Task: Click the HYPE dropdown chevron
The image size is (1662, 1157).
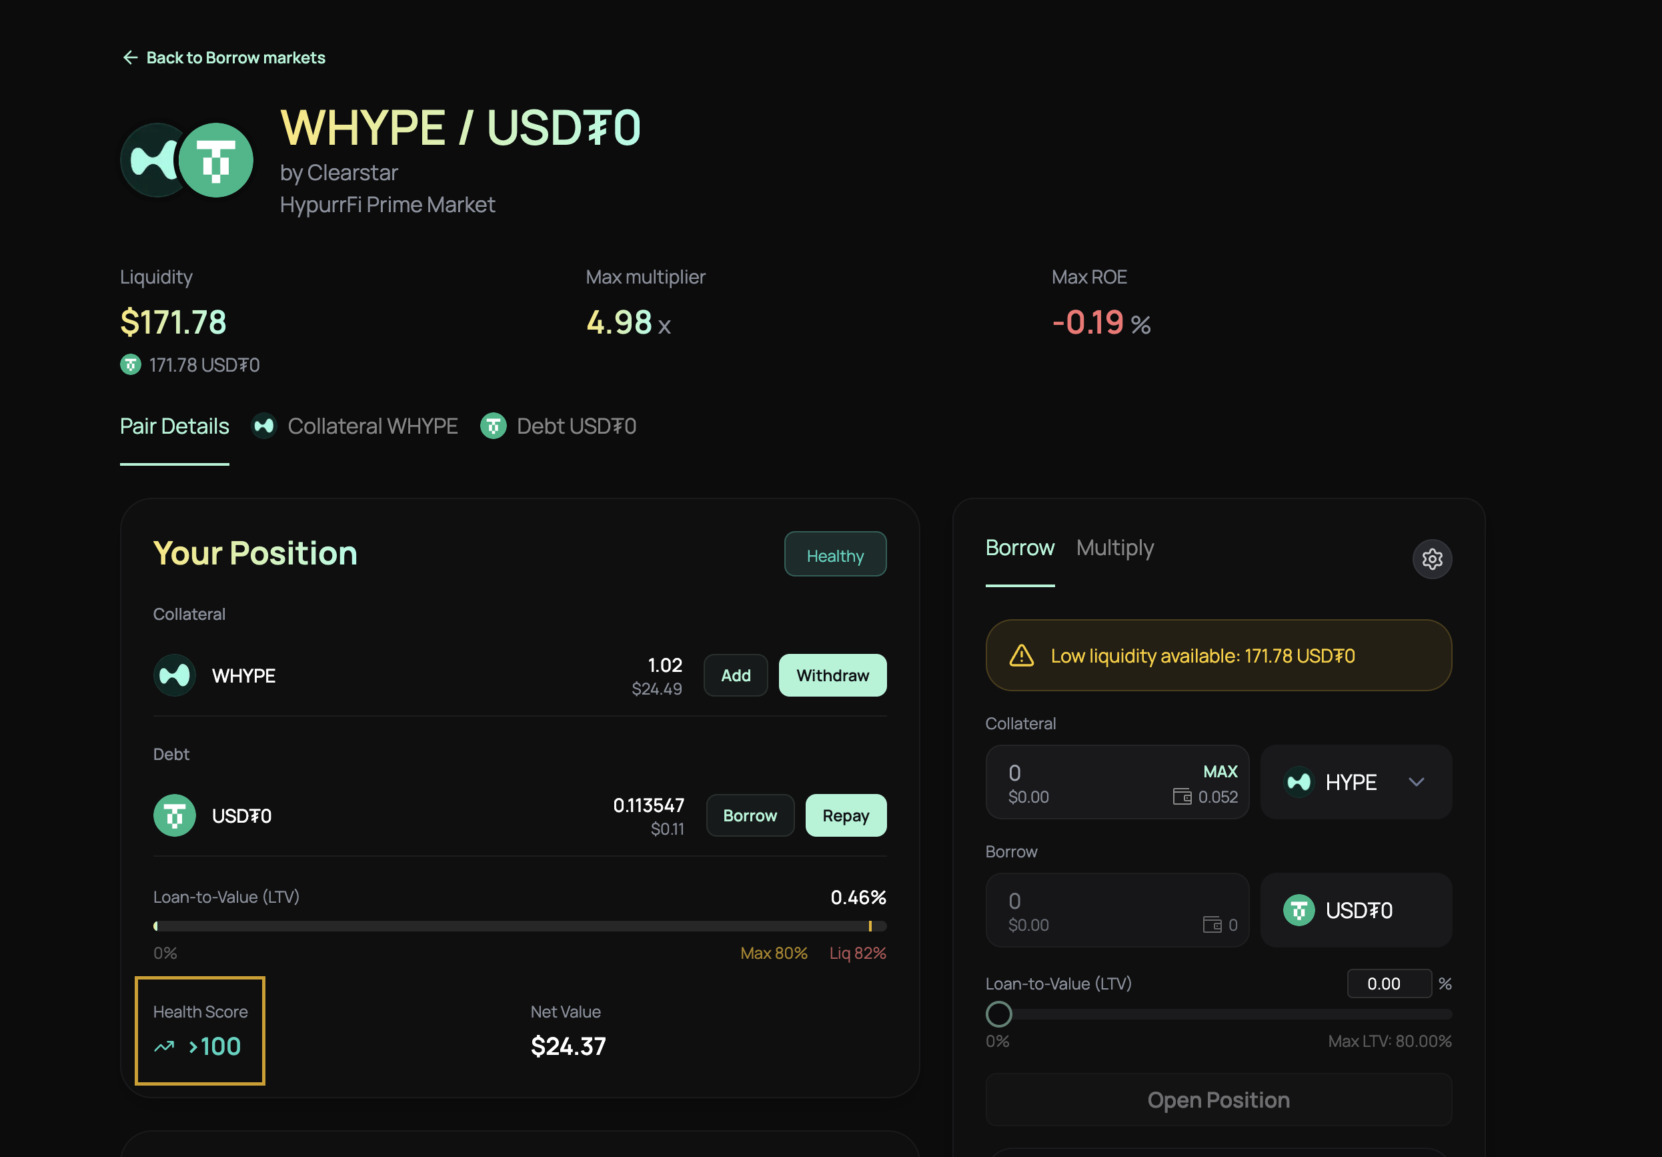Action: point(1416,782)
